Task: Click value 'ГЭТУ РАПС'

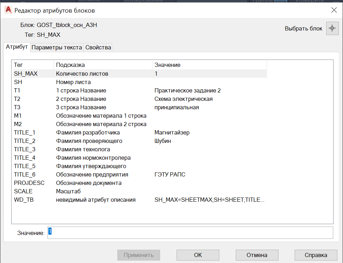Action: click(170, 174)
